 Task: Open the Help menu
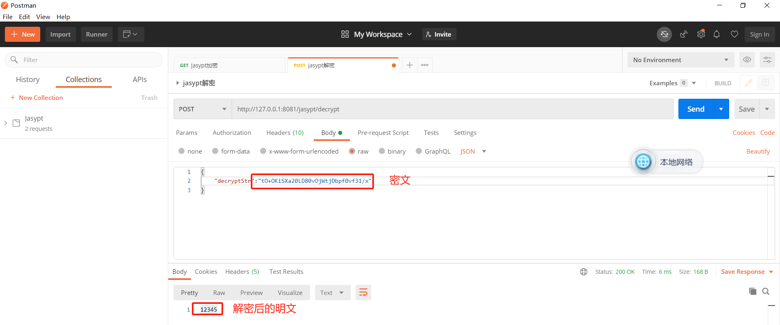[63, 17]
